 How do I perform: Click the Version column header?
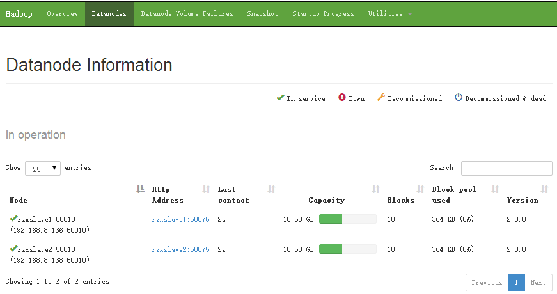point(522,200)
